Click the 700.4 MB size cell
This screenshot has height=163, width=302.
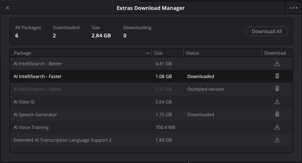pos(165,127)
